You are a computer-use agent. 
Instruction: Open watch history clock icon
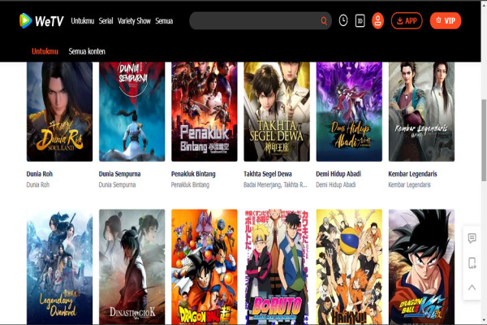click(x=343, y=20)
